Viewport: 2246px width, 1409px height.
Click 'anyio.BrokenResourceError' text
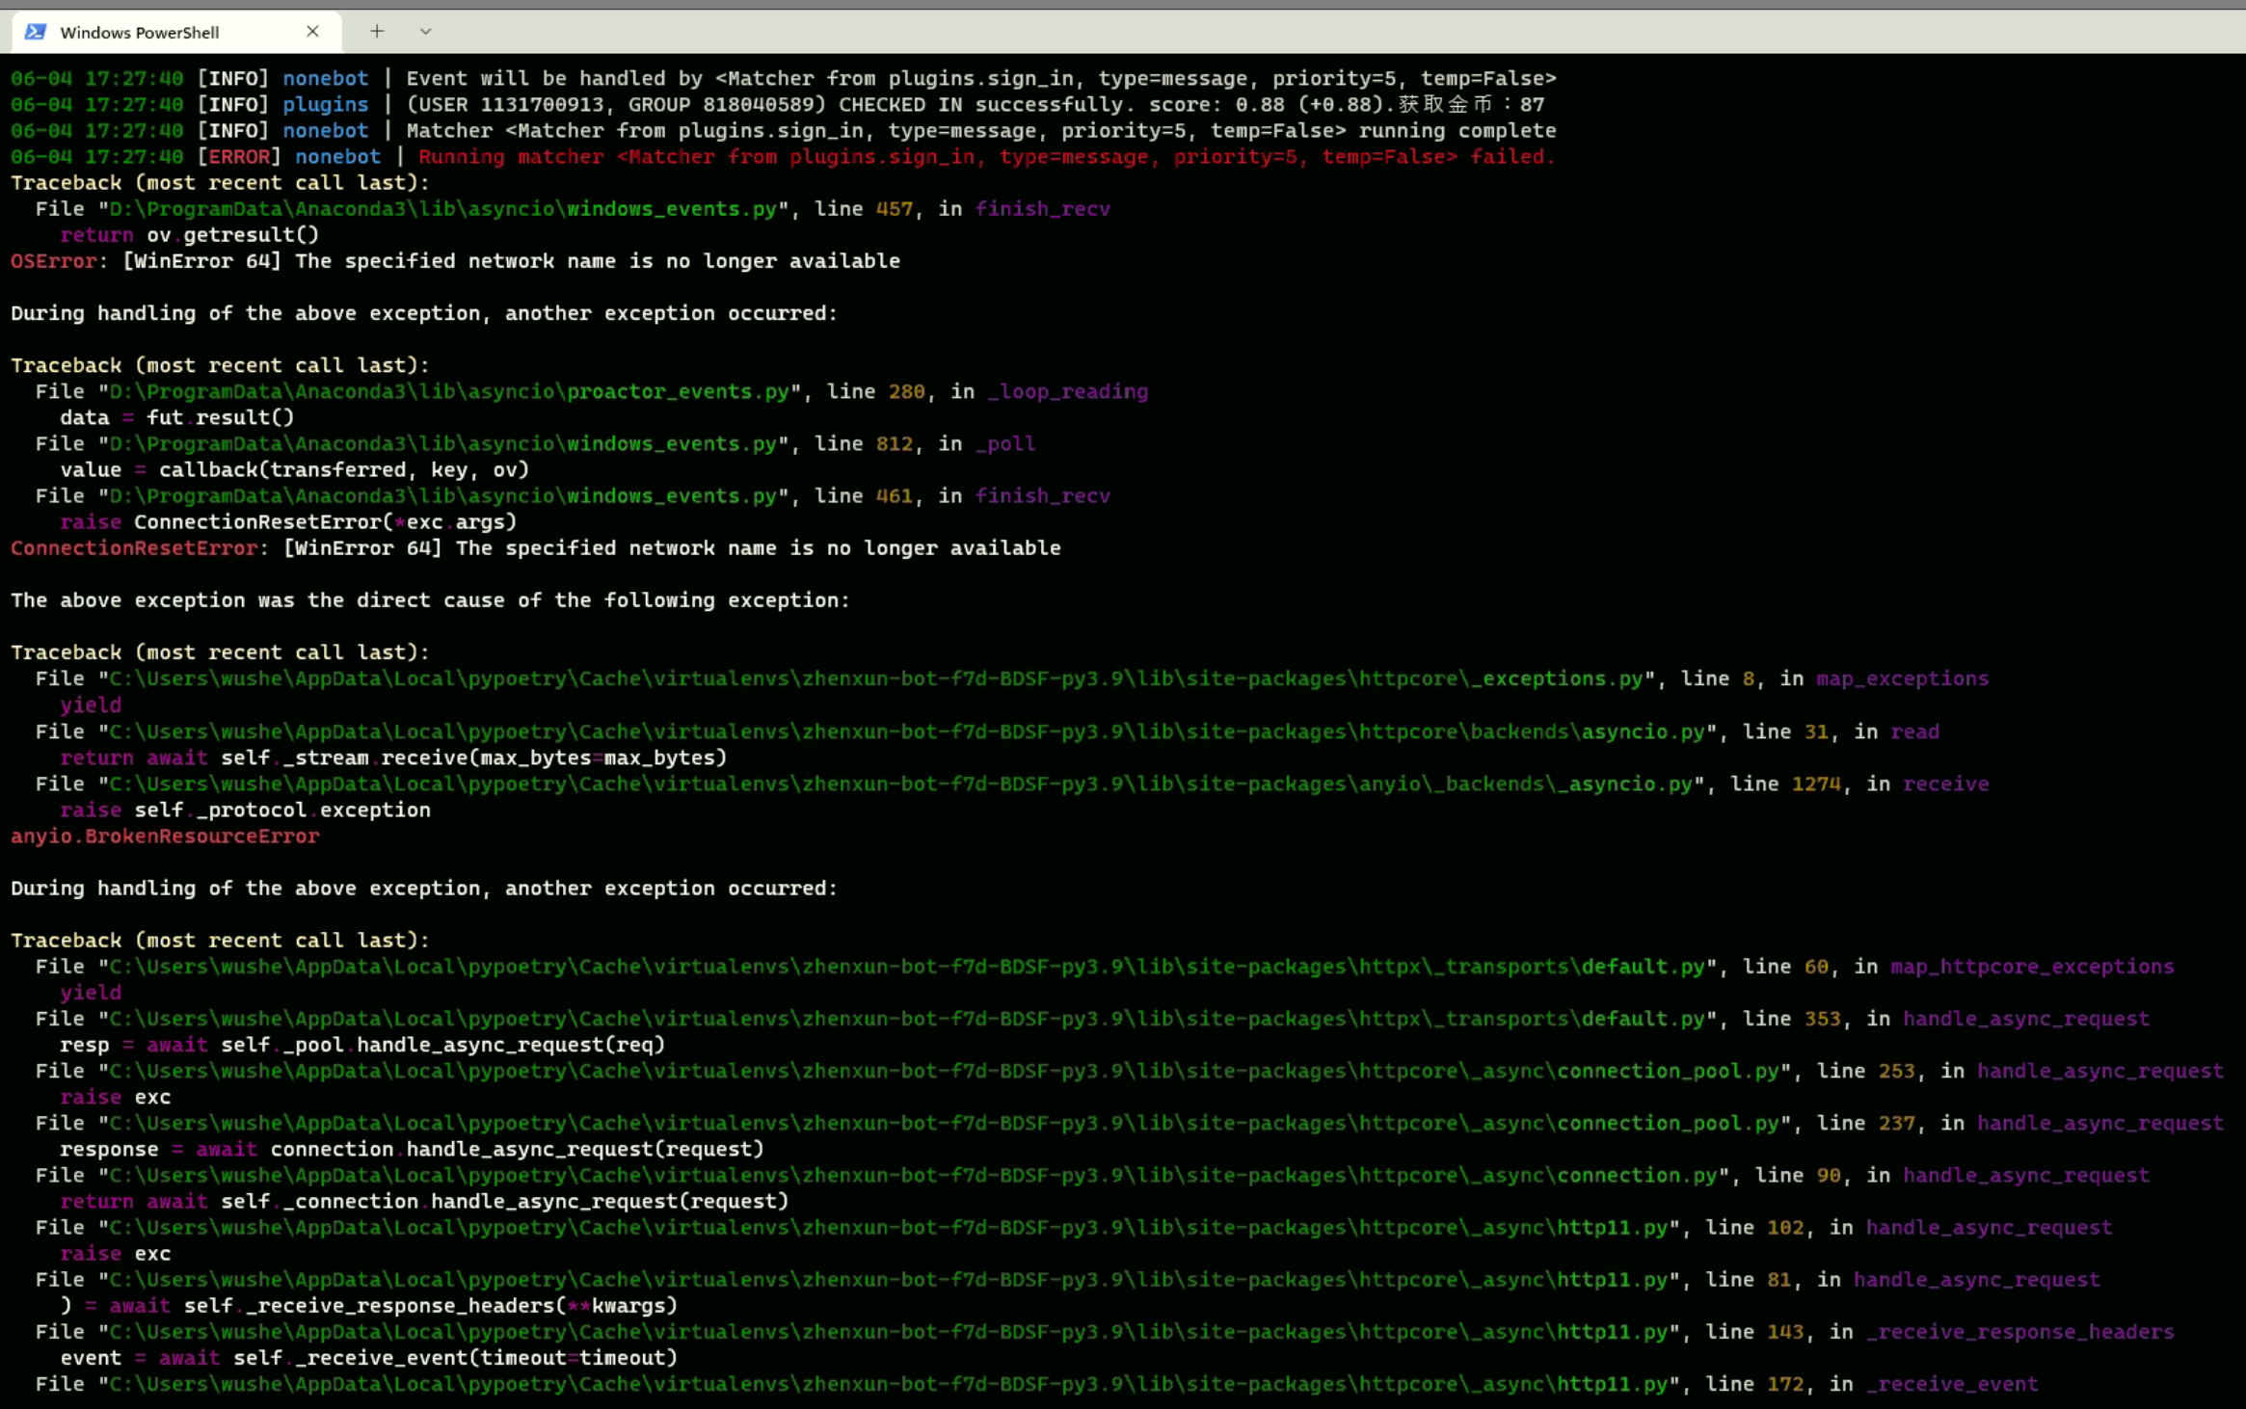click(165, 837)
